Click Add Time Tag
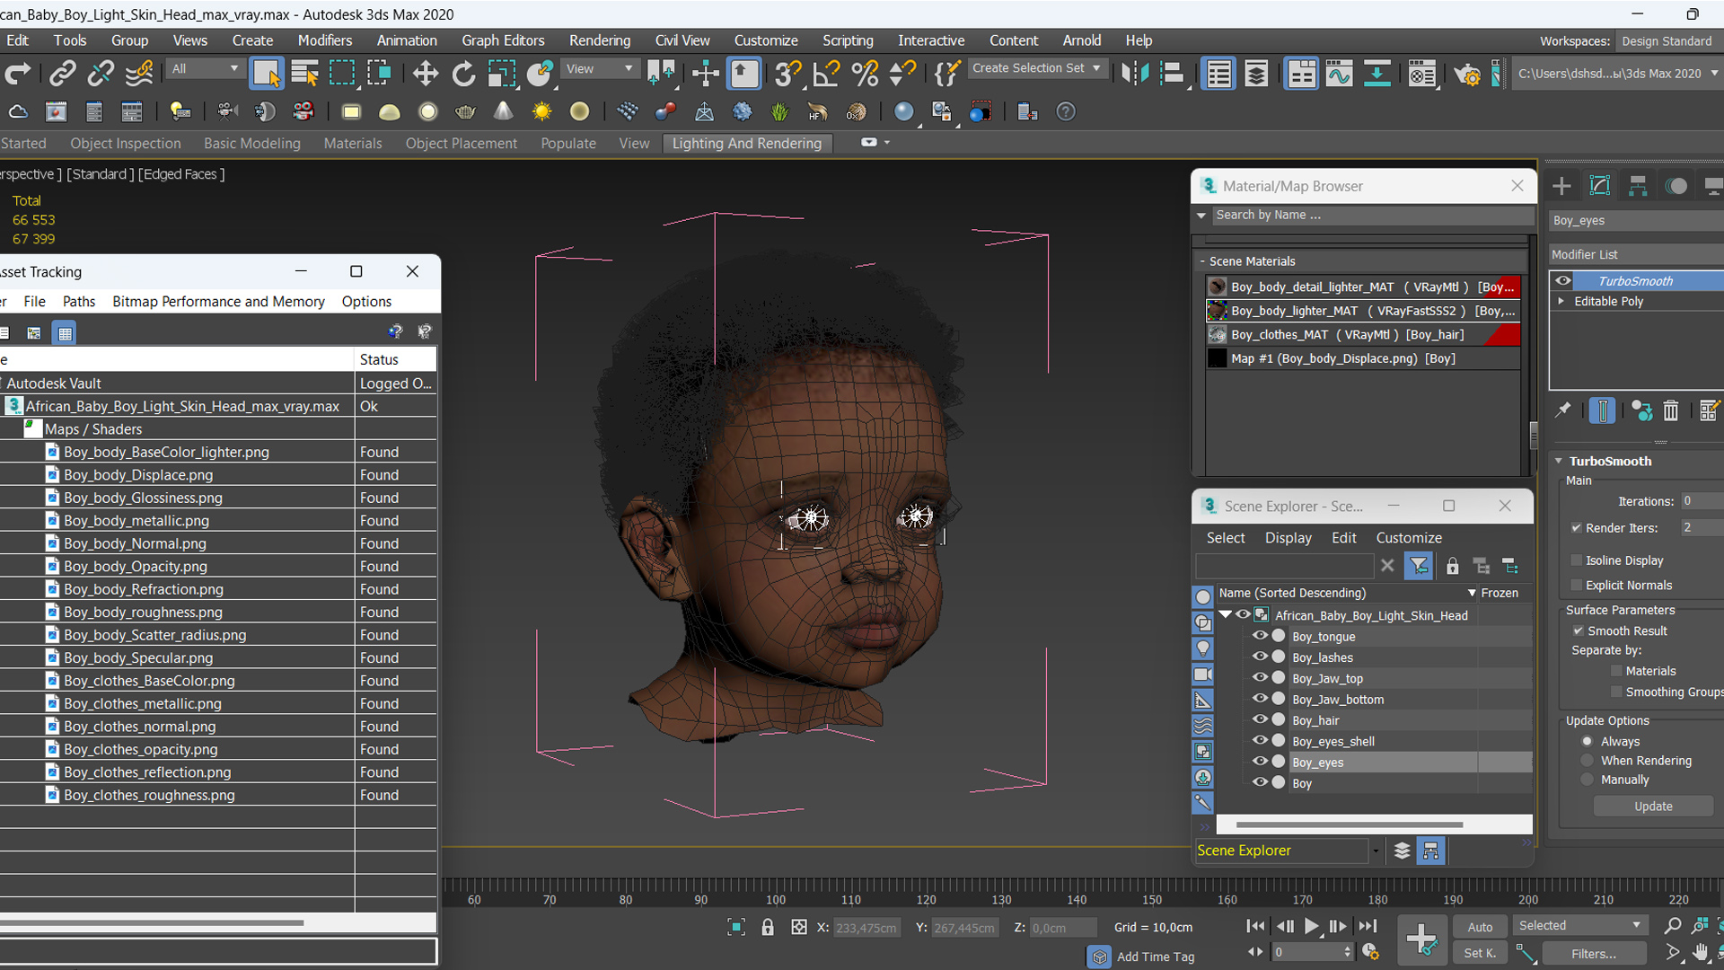The image size is (1724, 970). [x=1155, y=957]
